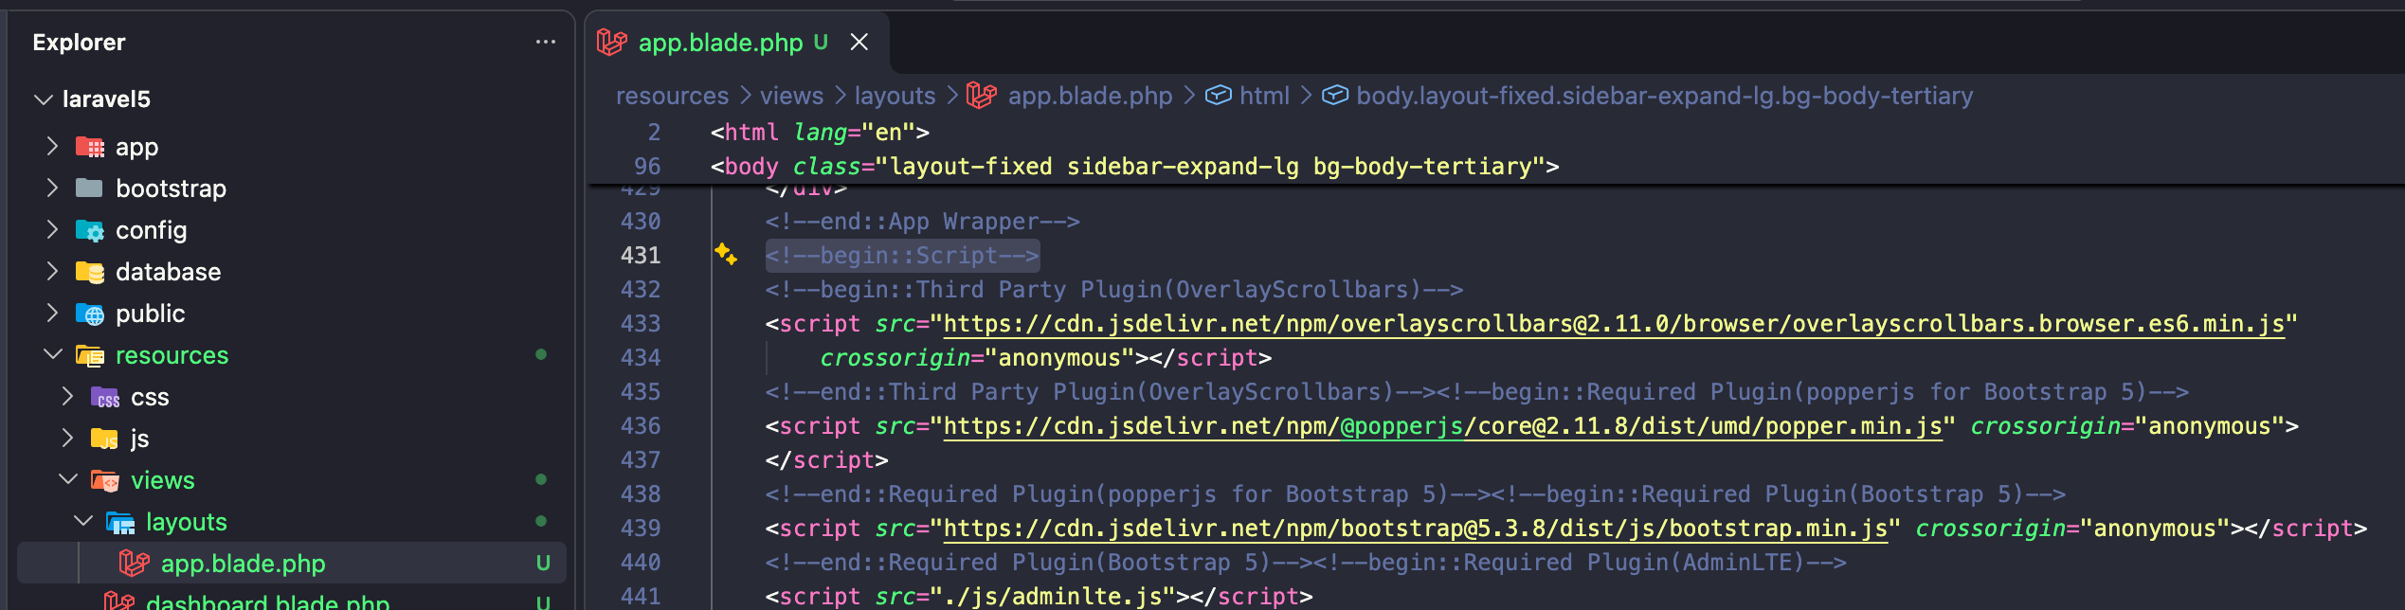Click the Laravel icon in the breadcrumb
Screen dimensions: 2405x610
click(982, 96)
